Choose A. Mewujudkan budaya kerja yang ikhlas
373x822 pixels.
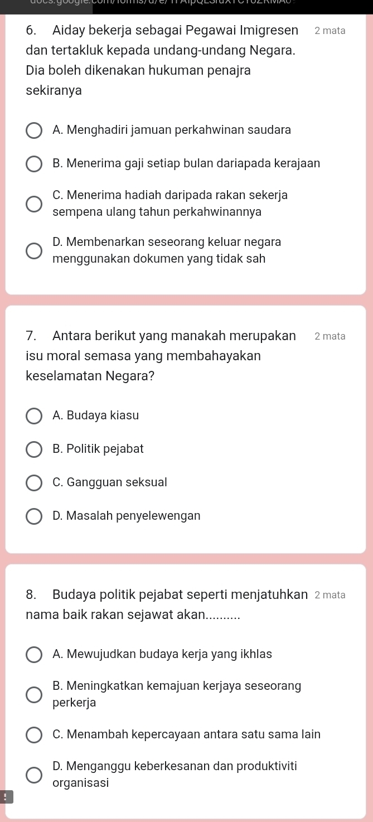point(34,655)
